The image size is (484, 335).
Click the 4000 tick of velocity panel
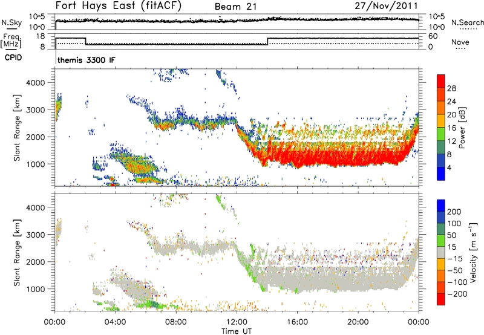pos(35,207)
